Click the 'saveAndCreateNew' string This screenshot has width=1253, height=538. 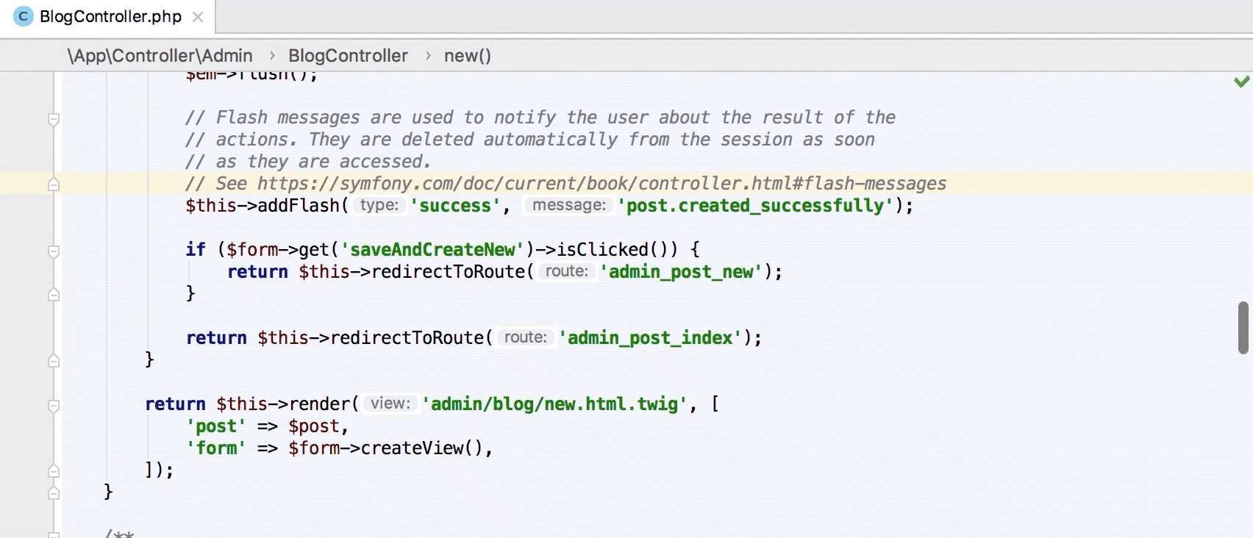[x=432, y=250]
